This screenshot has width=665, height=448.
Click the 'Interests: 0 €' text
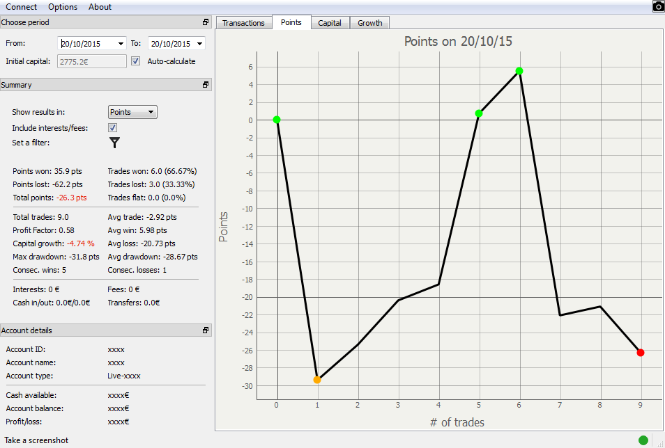tap(36, 289)
